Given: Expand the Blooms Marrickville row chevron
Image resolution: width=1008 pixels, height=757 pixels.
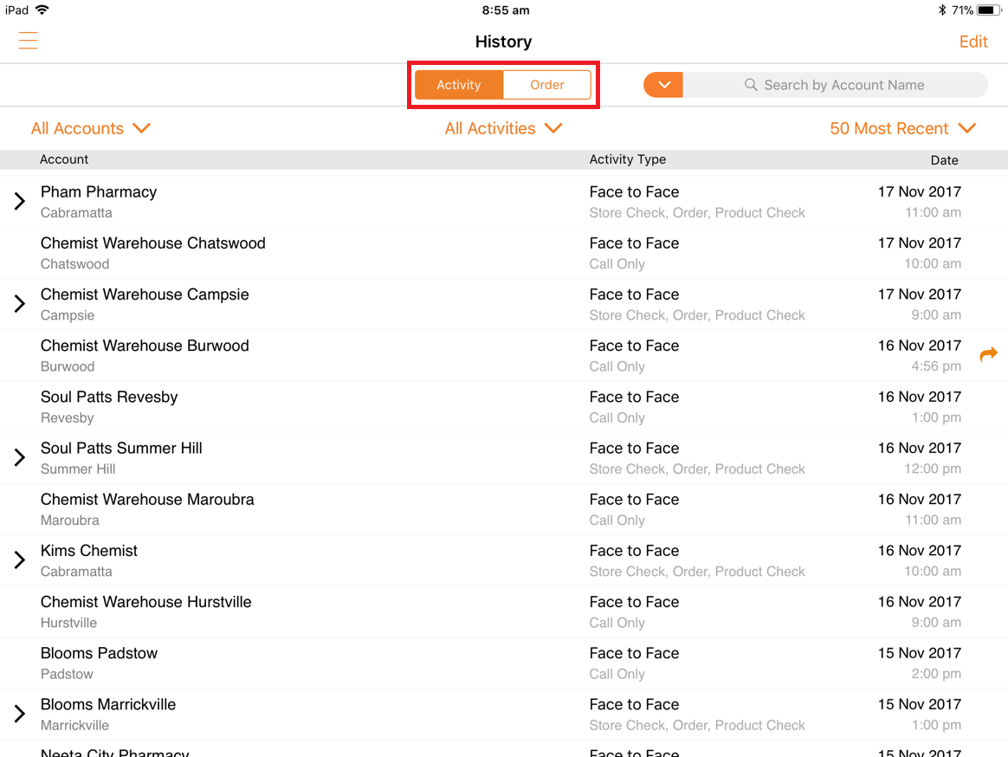Looking at the screenshot, I should (x=20, y=714).
